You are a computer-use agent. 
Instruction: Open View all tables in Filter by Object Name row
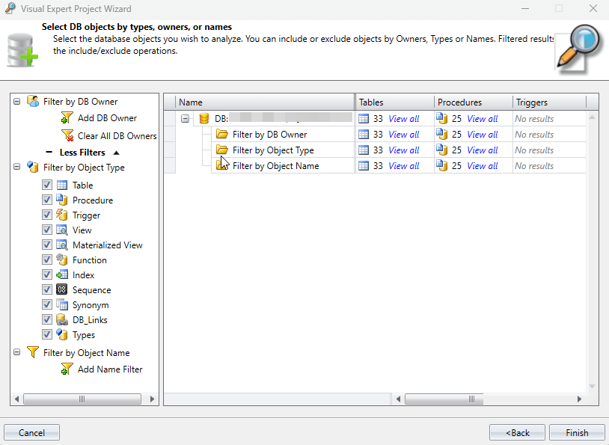404,166
